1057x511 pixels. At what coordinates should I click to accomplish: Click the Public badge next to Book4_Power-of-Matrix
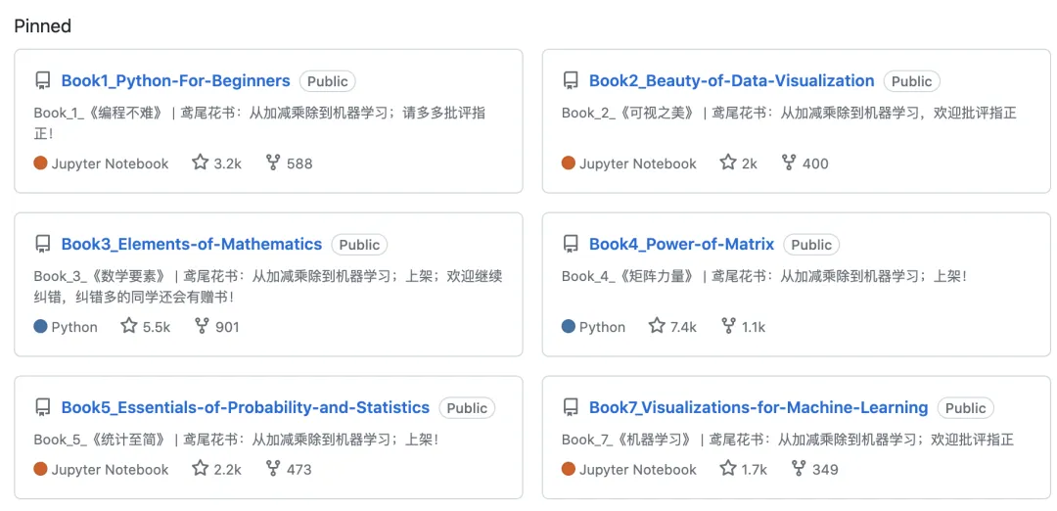point(811,245)
